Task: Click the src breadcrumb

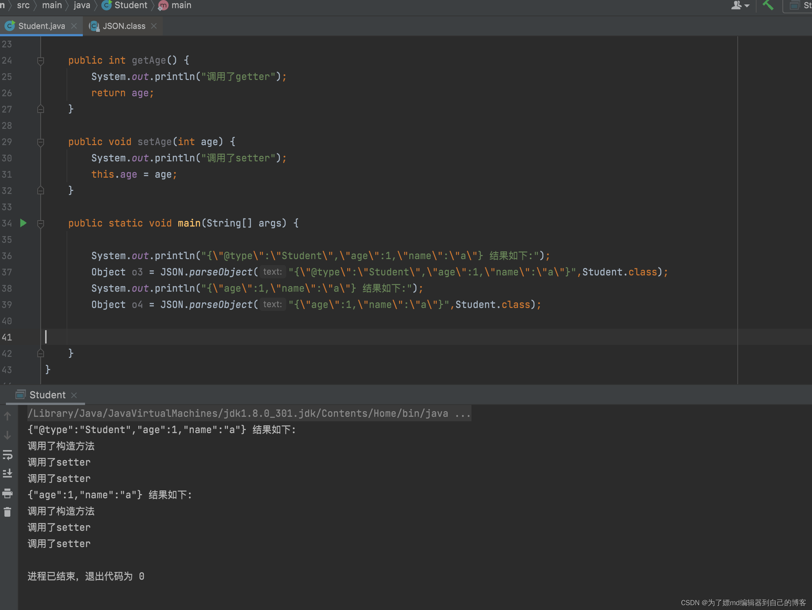Action: pos(23,5)
